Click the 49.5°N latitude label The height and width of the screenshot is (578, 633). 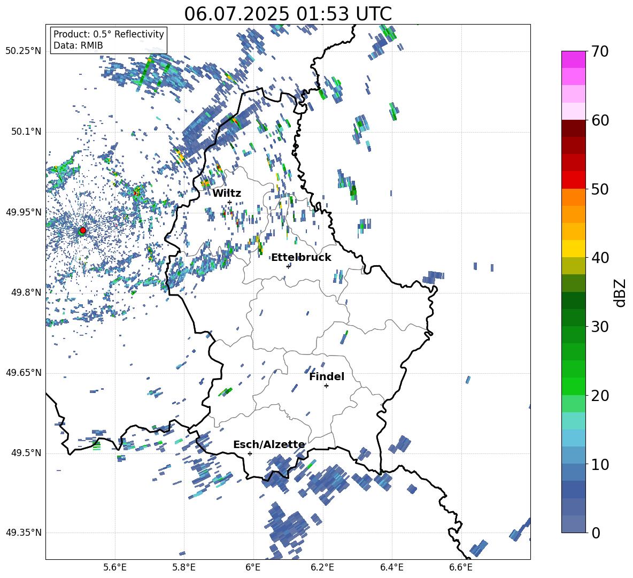pos(26,453)
